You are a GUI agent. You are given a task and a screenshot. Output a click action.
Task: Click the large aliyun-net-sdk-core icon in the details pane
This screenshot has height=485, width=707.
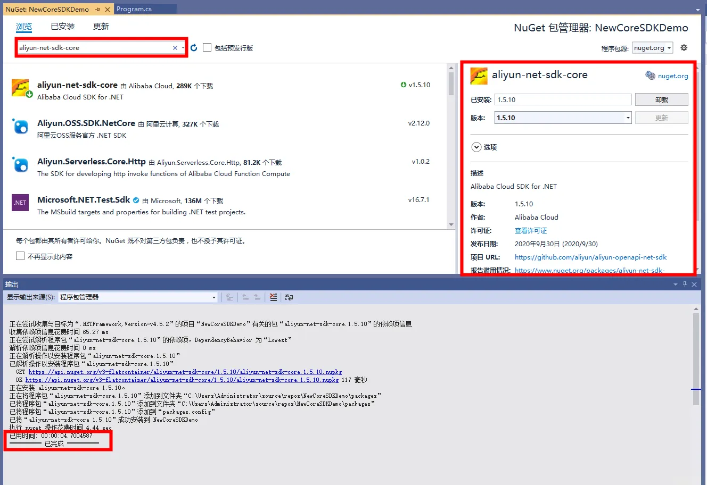[x=479, y=76]
